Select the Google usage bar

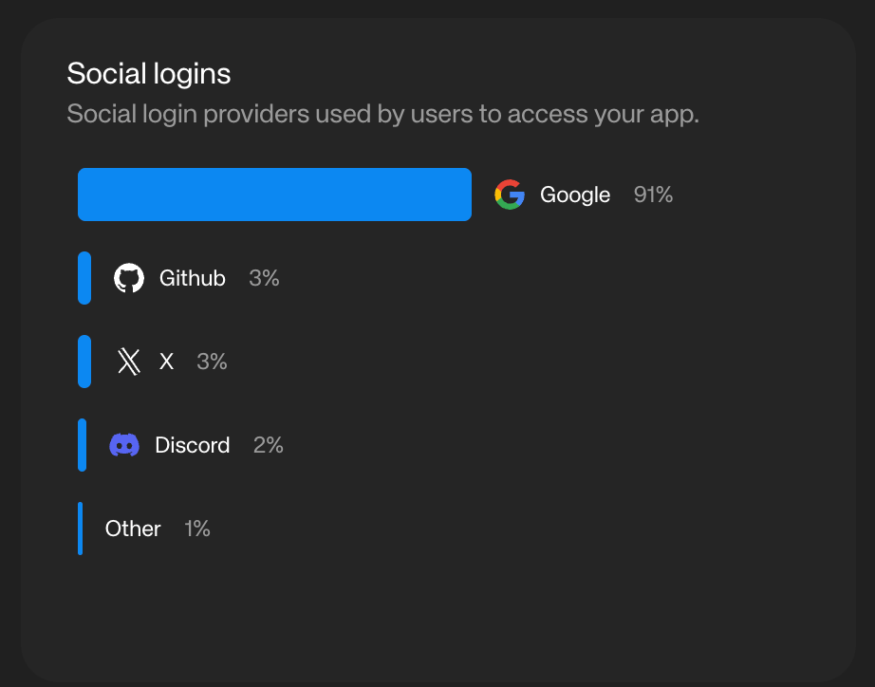[x=274, y=195]
